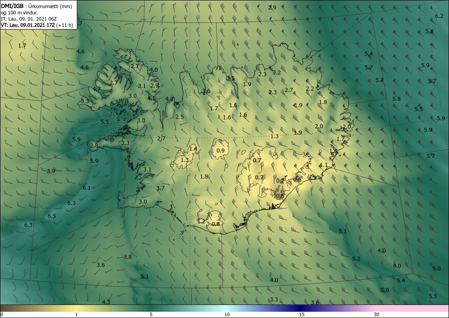
Task: Click the map value "1.2"
Action: click(x=201, y=221)
